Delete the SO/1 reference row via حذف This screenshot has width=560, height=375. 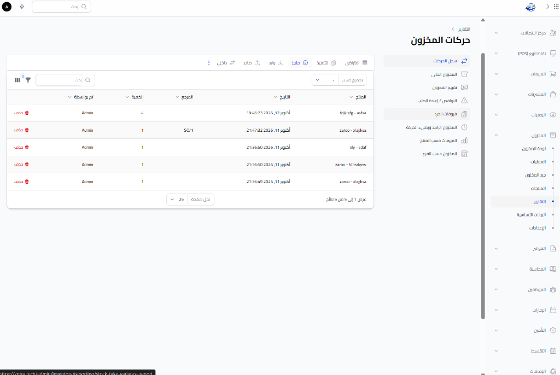tap(21, 130)
